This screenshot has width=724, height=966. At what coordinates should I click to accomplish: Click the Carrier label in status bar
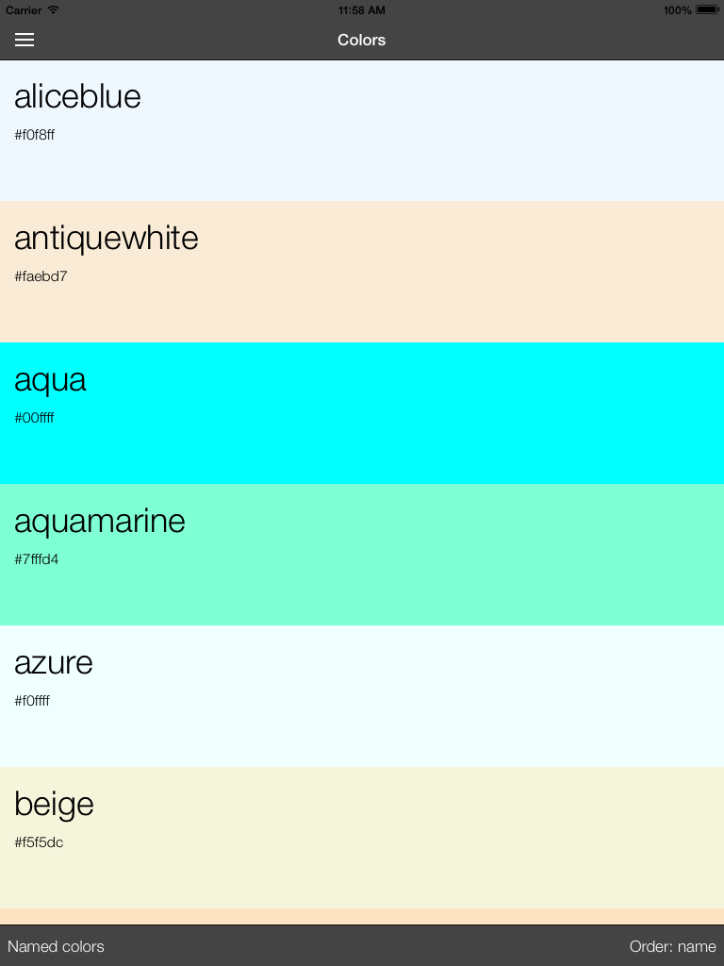pyautogui.click(x=24, y=9)
